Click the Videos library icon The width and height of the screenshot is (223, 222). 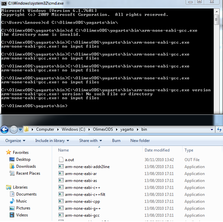pos(12,215)
